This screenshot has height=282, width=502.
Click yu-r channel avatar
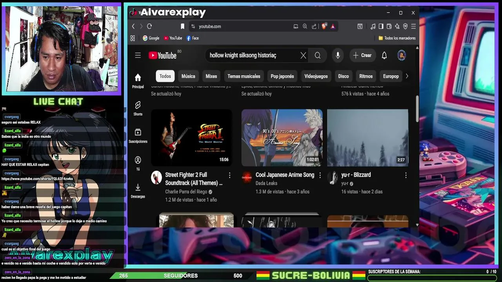333,177
